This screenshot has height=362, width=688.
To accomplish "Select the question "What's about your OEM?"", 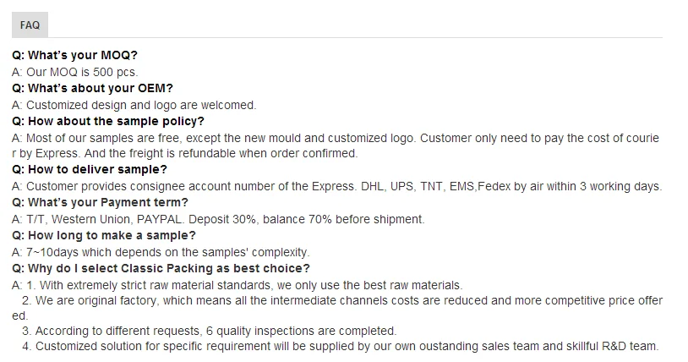I will (93, 89).
